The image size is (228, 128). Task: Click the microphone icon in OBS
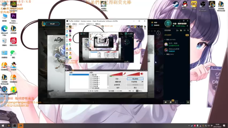pos(125,74)
